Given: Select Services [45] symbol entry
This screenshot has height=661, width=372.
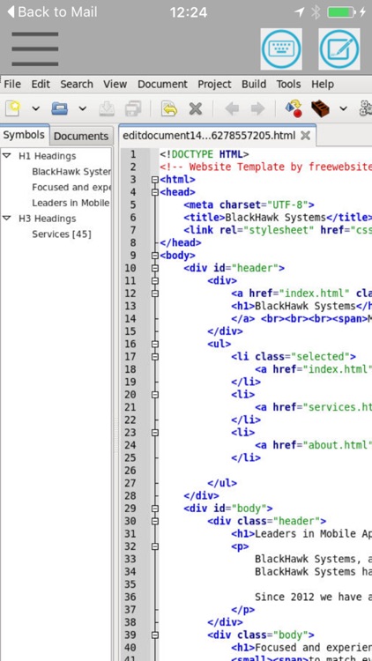Looking at the screenshot, I should pyautogui.click(x=62, y=234).
